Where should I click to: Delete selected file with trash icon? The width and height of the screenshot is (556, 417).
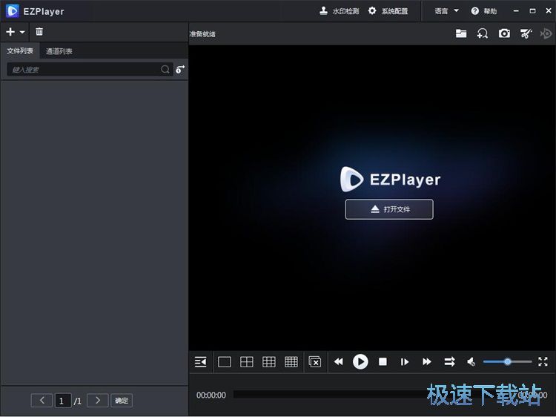pos(39,32)
